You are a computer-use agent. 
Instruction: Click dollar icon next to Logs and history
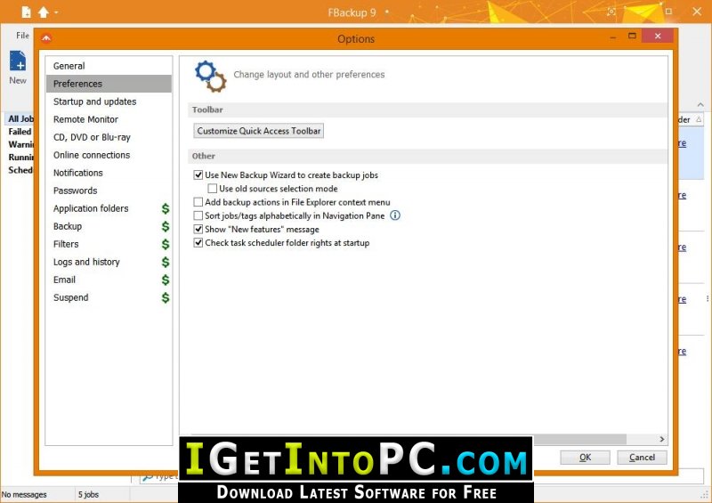point(166,262)
